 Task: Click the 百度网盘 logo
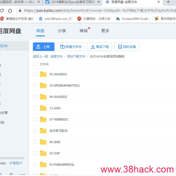[11, 31]
